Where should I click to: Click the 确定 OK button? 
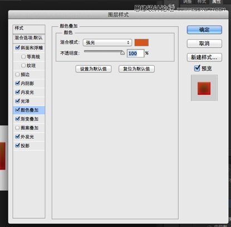(204, 30)
